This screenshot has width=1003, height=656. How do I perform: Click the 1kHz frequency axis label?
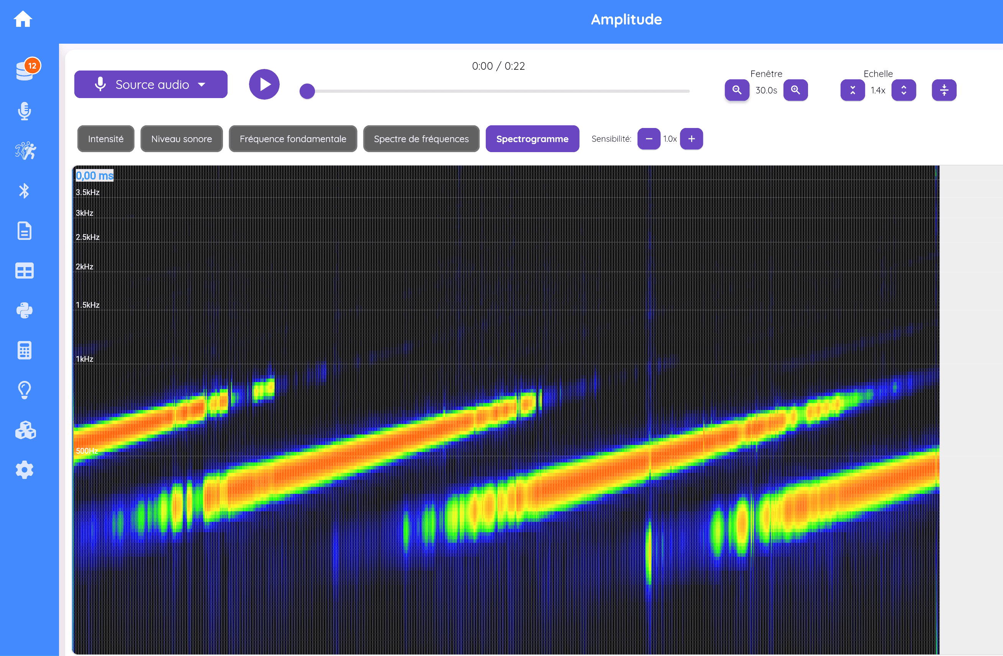pos(84,359)
